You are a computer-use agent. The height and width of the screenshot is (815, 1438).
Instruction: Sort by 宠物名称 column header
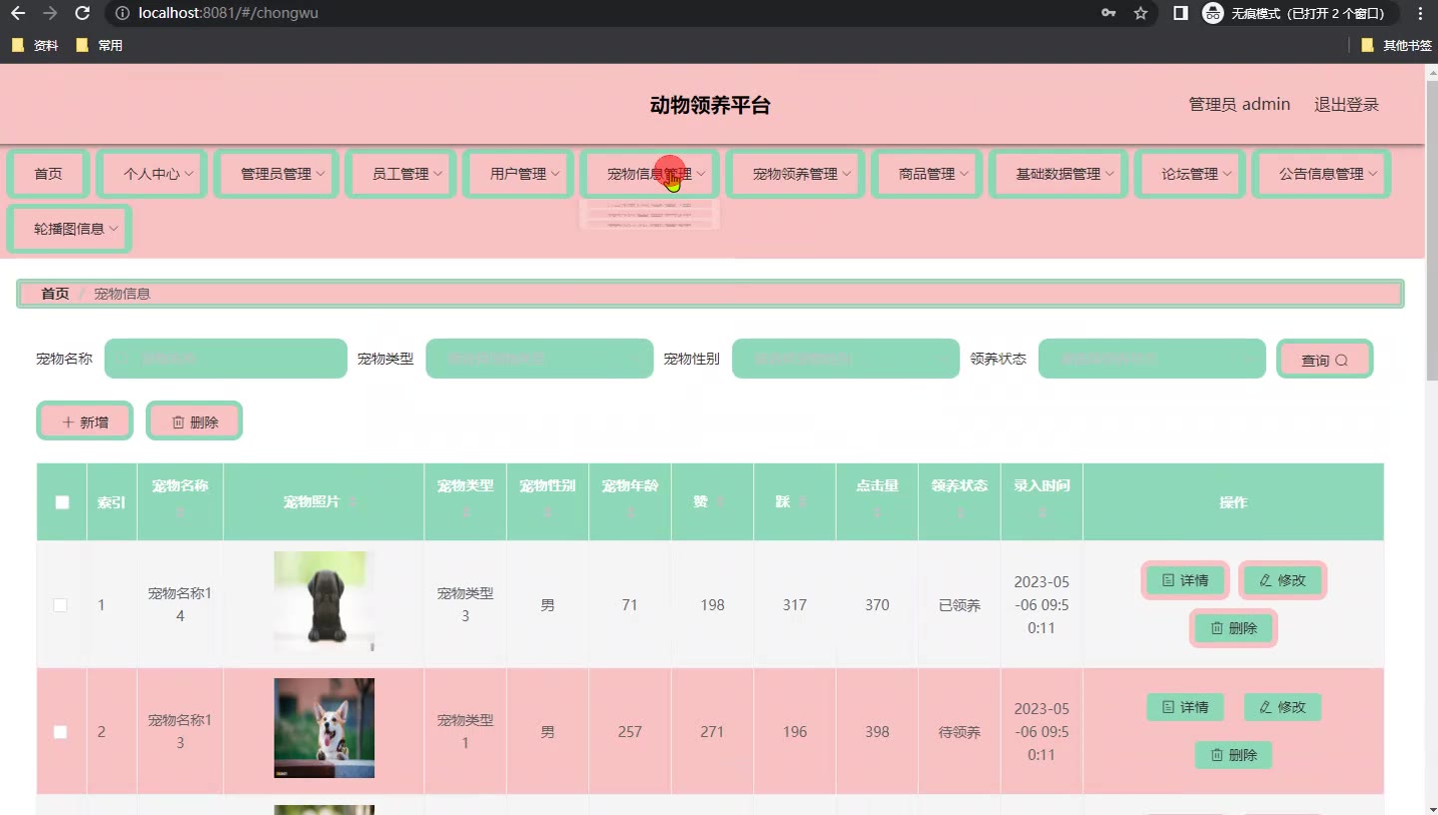[180, 499]
